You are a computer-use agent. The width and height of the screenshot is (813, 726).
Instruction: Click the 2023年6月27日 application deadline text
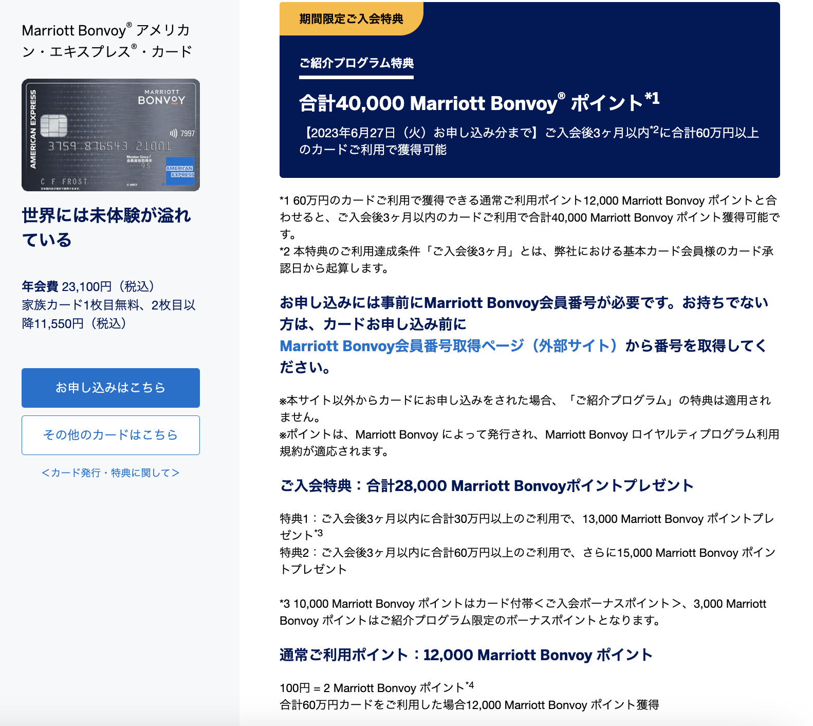point(529,141)
